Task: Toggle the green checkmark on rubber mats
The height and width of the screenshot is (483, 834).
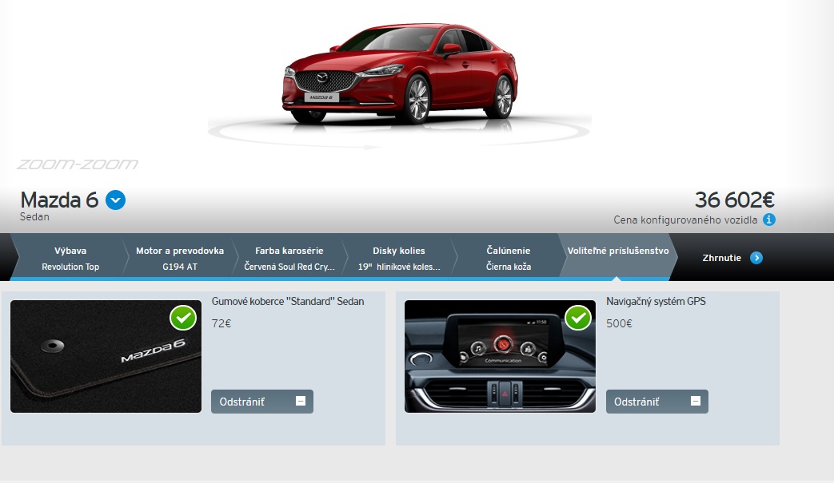Action: point(183,318)
